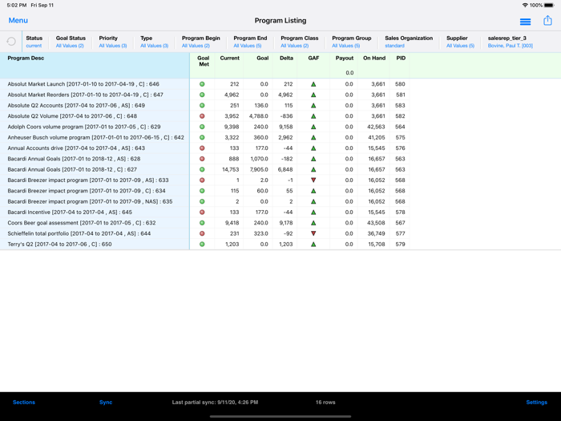Click green Goal Met dot for Coors Beer goal assessment
This screenshot has height=421, width=561.
pos(202,223)
